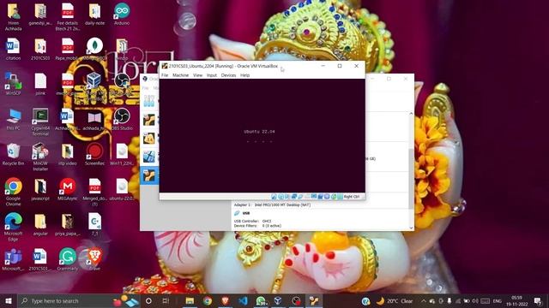Select the Tools icon in VirtualBox Manager

pyautogui.click(x=148, y=101)
